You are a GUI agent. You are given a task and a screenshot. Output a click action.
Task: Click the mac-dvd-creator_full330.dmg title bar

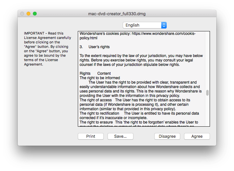117,14
